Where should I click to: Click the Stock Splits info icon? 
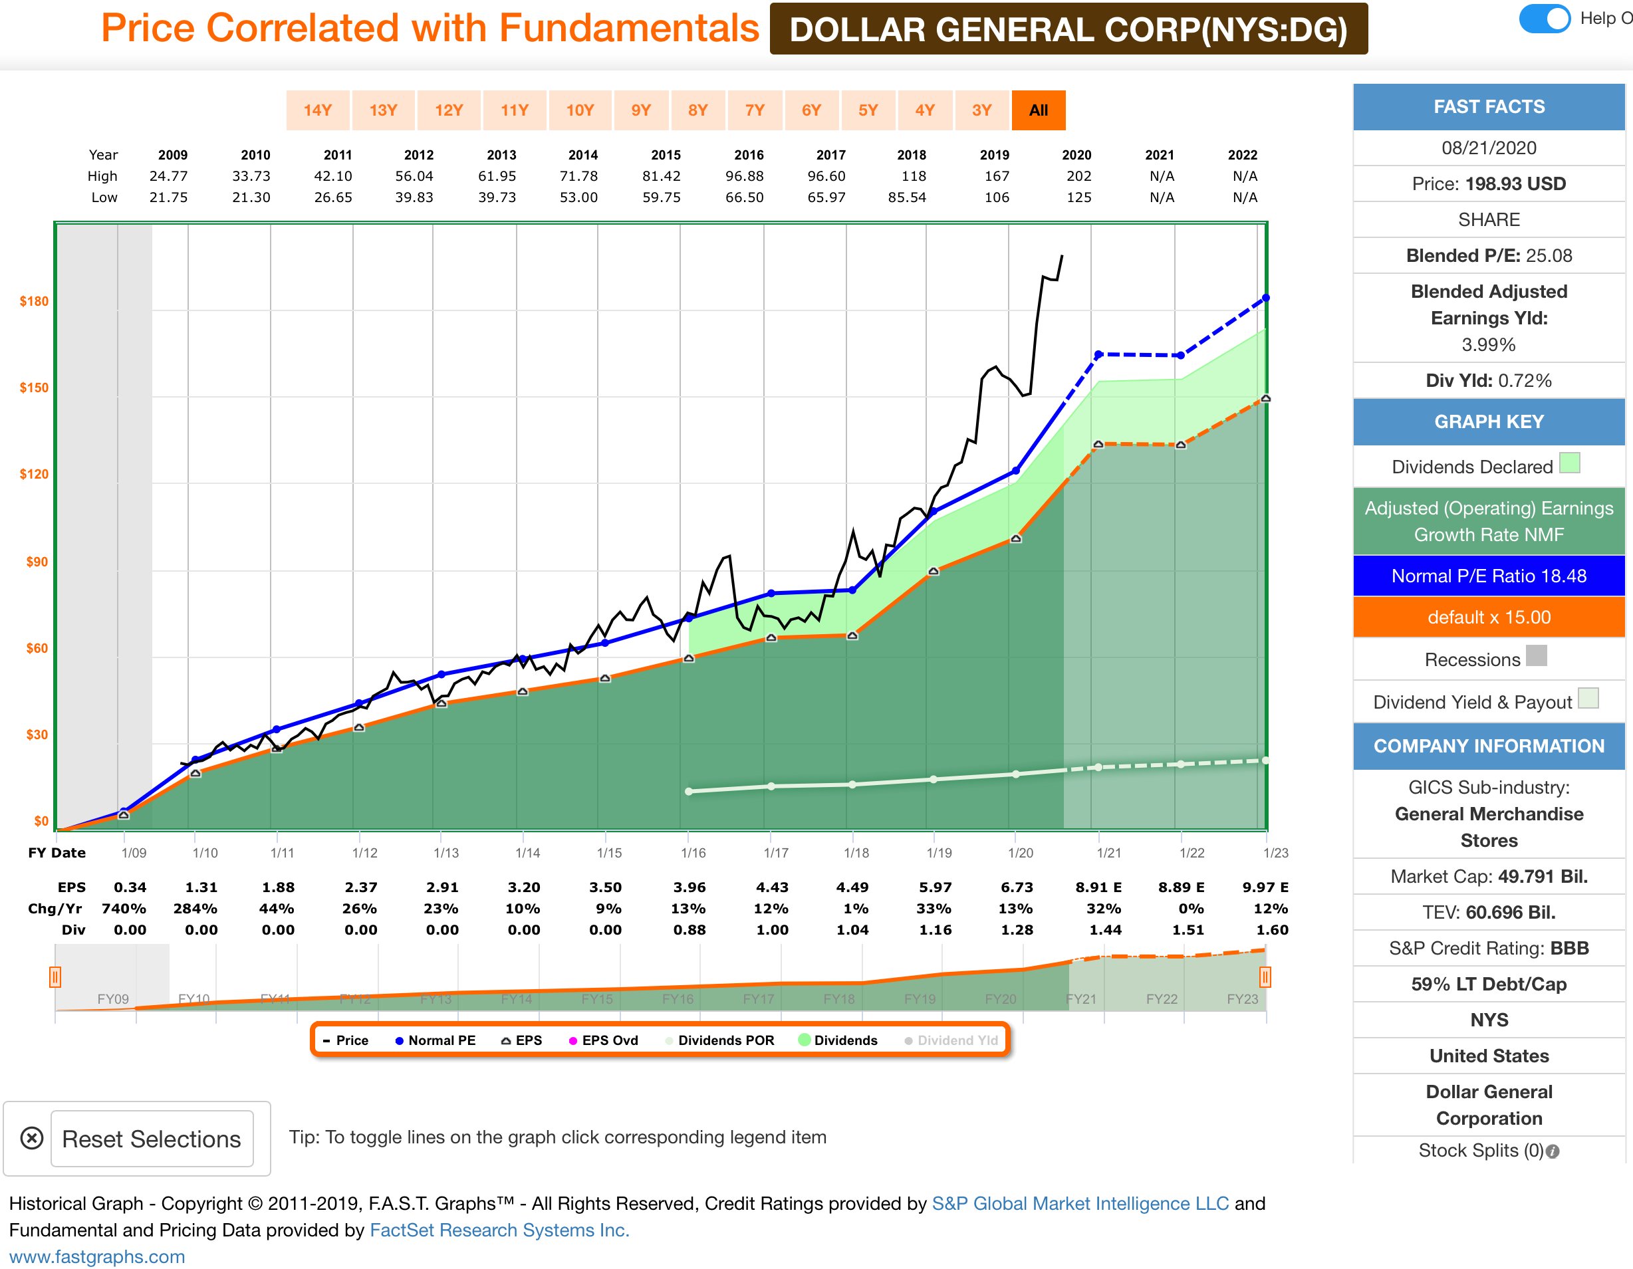(1553, 1151)
